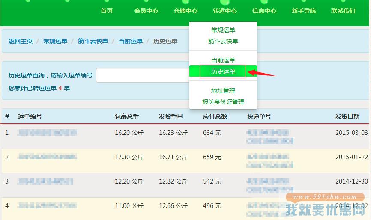Open the 转运中心 navigation menu
The height and width of the screenshot is (220, 371).
225,11
